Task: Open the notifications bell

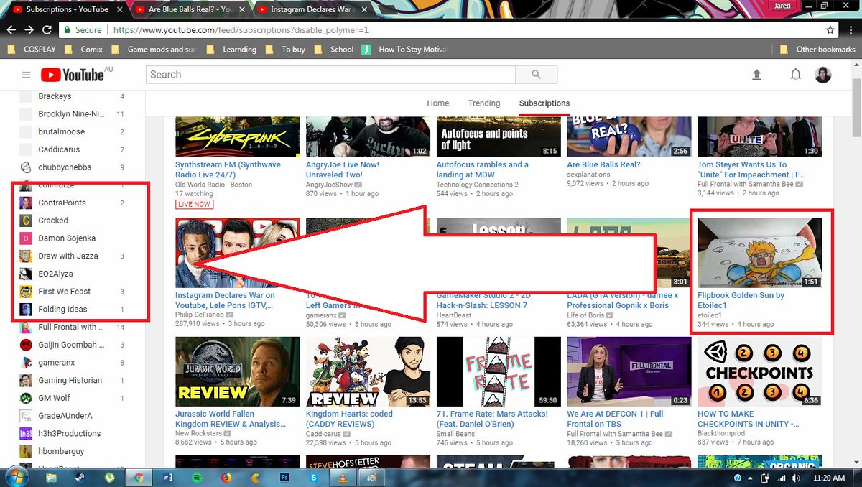Action: (x=796, y=75)
